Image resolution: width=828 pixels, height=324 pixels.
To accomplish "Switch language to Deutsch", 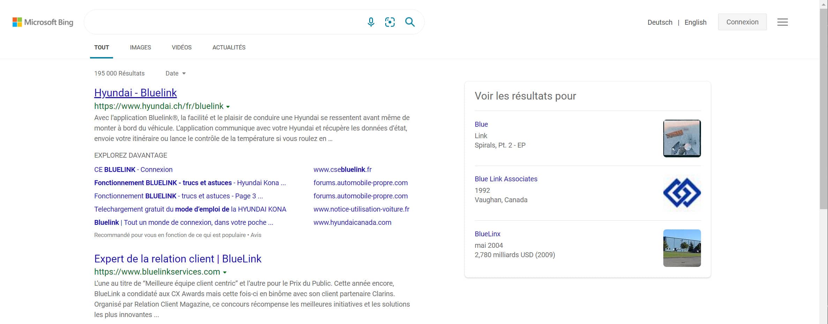I will [660, 22].
